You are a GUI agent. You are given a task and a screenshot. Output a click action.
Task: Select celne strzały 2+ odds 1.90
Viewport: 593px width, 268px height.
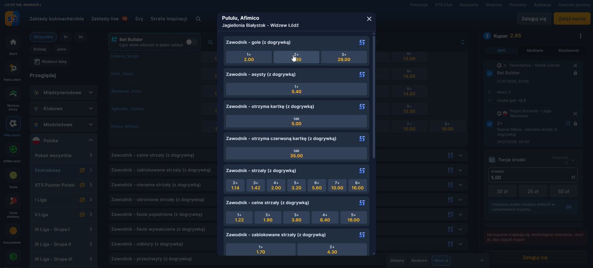click(268, 217)
